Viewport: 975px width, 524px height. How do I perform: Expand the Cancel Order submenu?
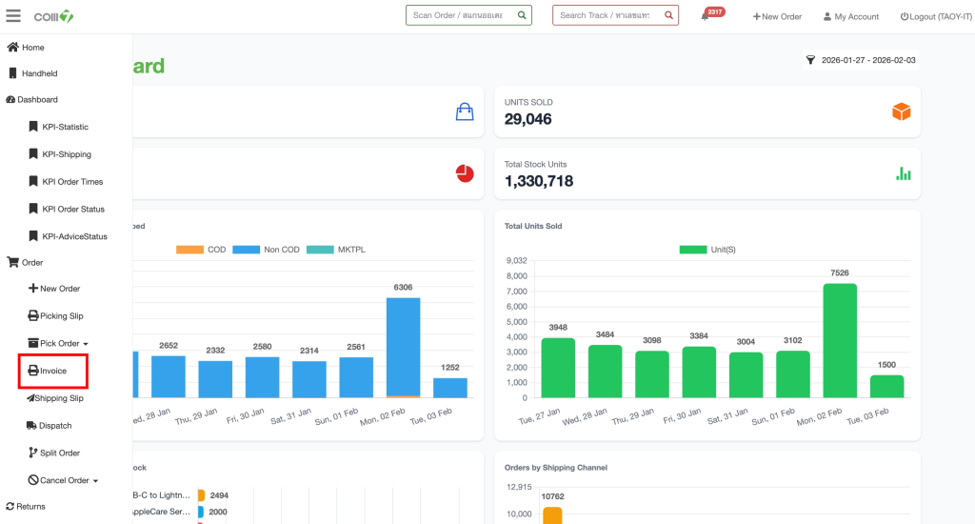pyautogui.click(x=64, y=480)
